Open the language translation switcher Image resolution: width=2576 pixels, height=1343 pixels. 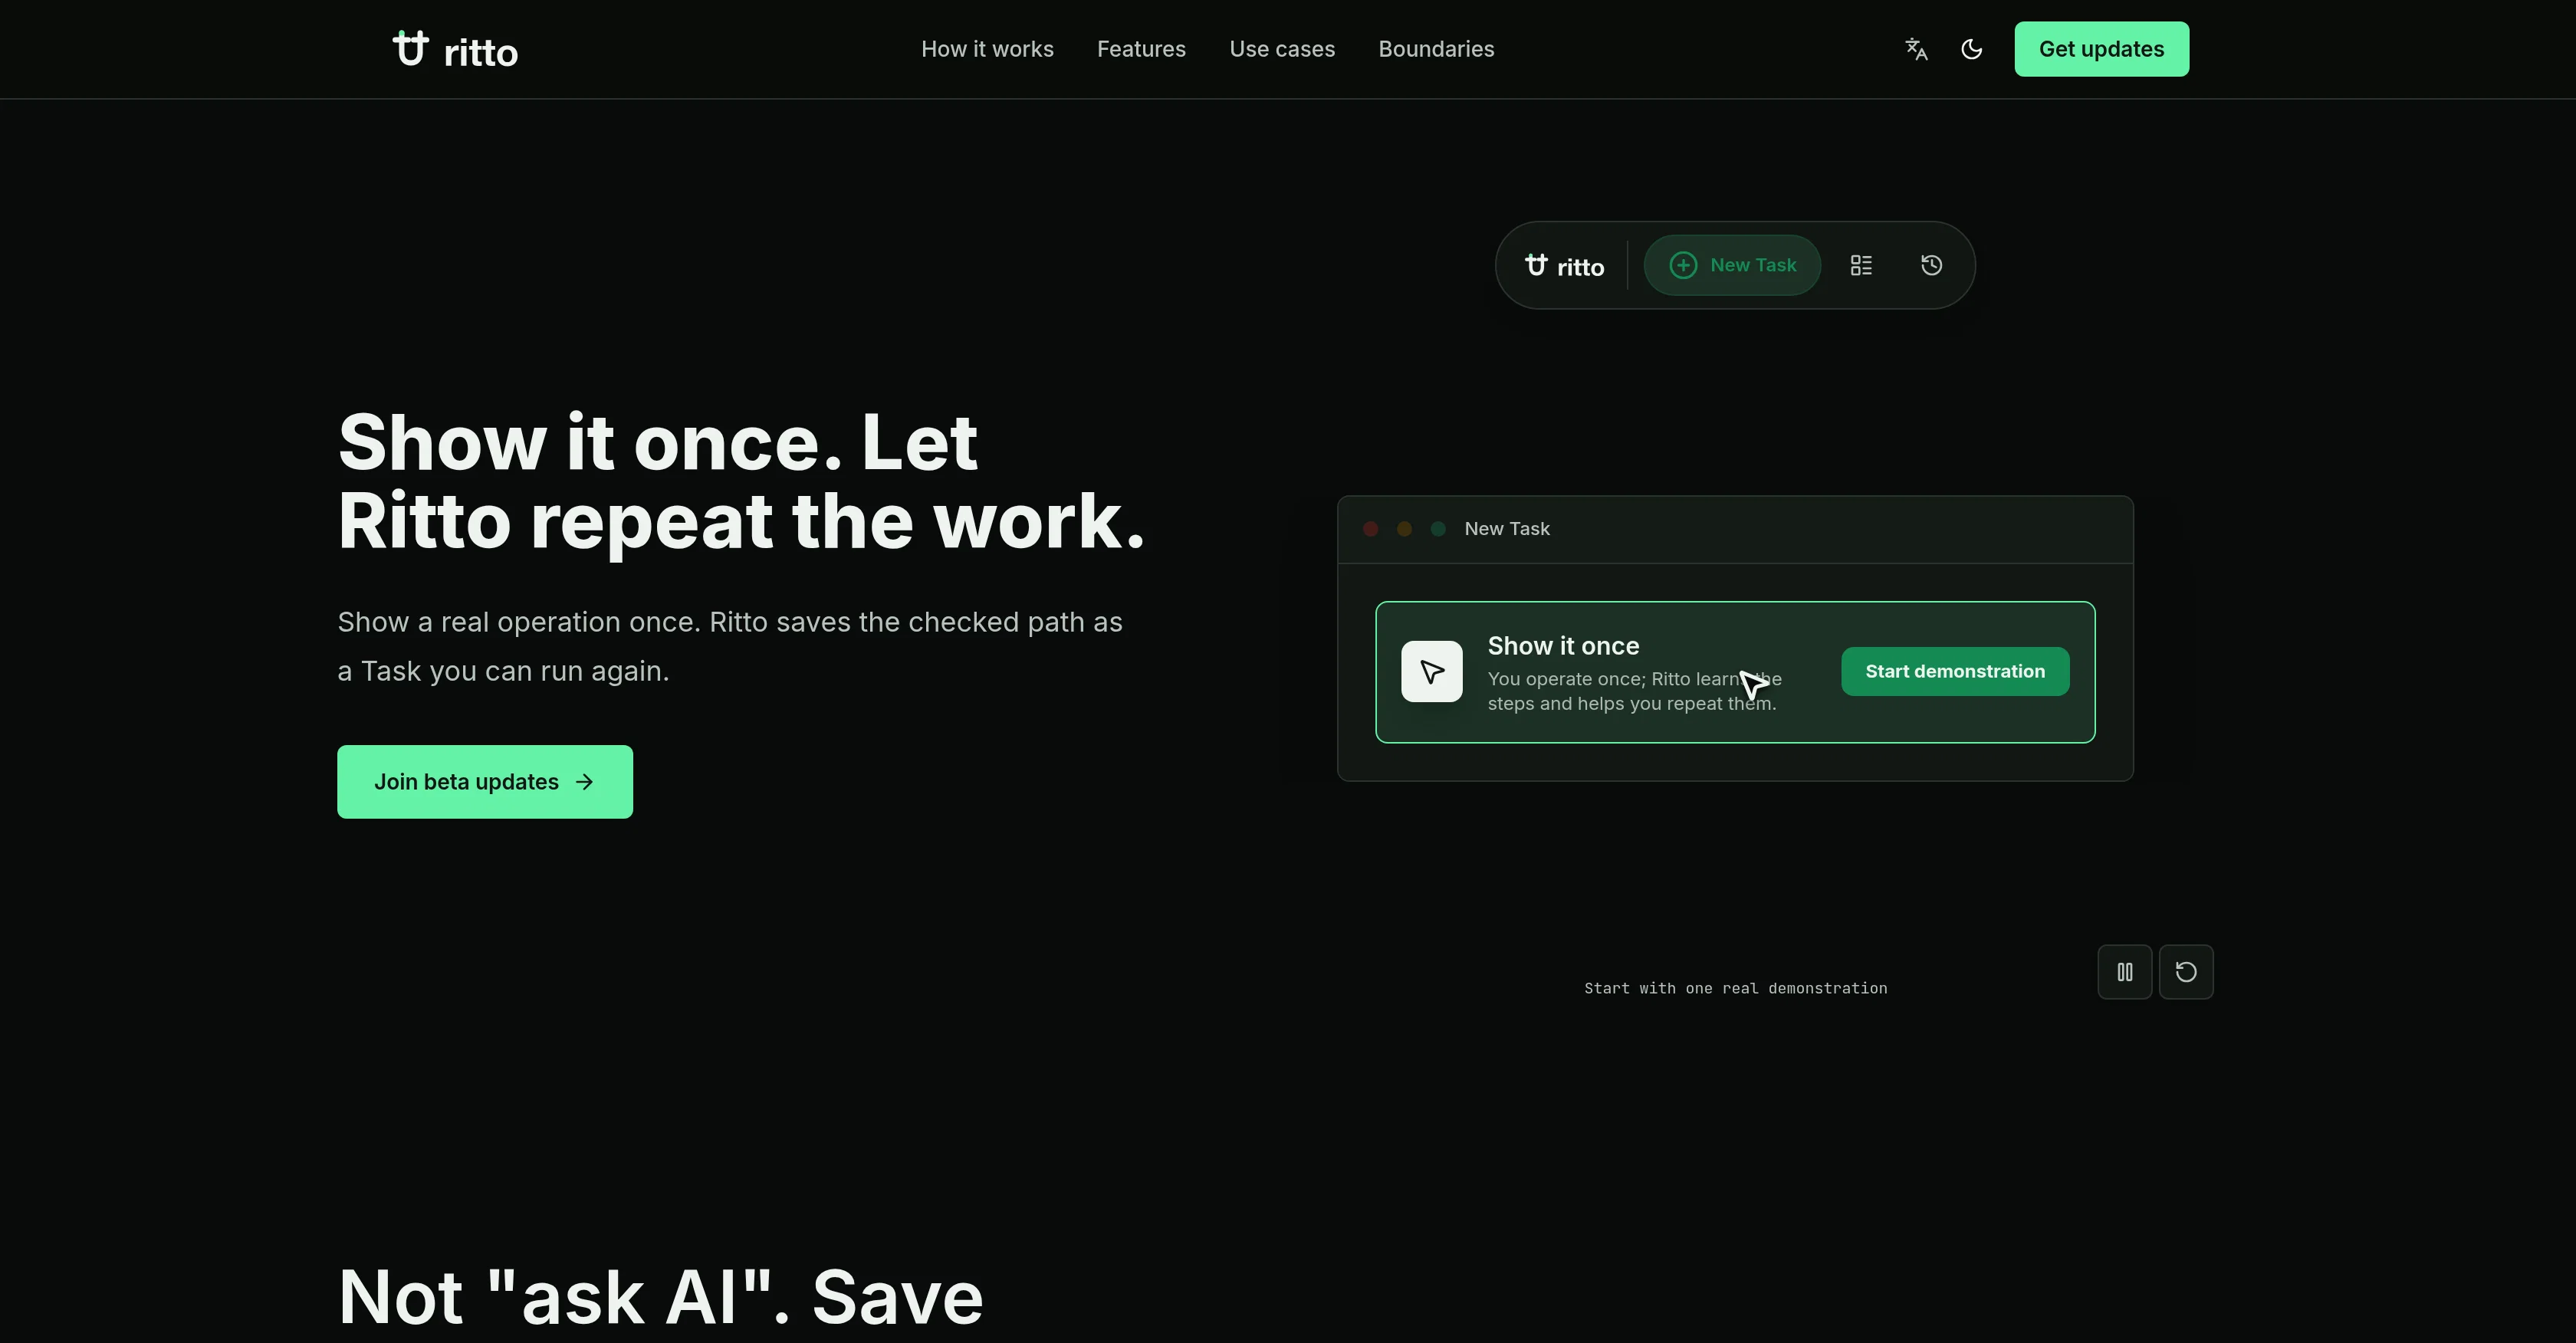pyautogui.click(x=1916, y=49)
